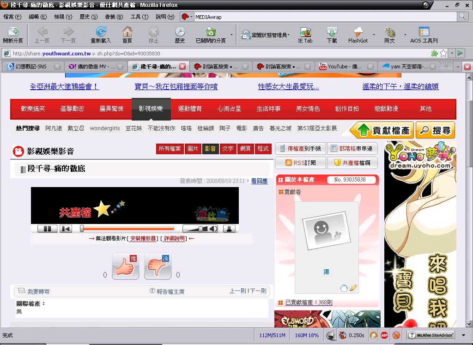Screen dimensions: 473x345
Task: Filter by 所有檔案 file type
Action: coord(170,149)
